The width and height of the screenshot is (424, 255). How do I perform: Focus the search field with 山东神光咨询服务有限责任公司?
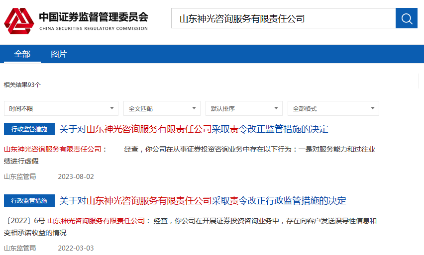tap(283, 18)
